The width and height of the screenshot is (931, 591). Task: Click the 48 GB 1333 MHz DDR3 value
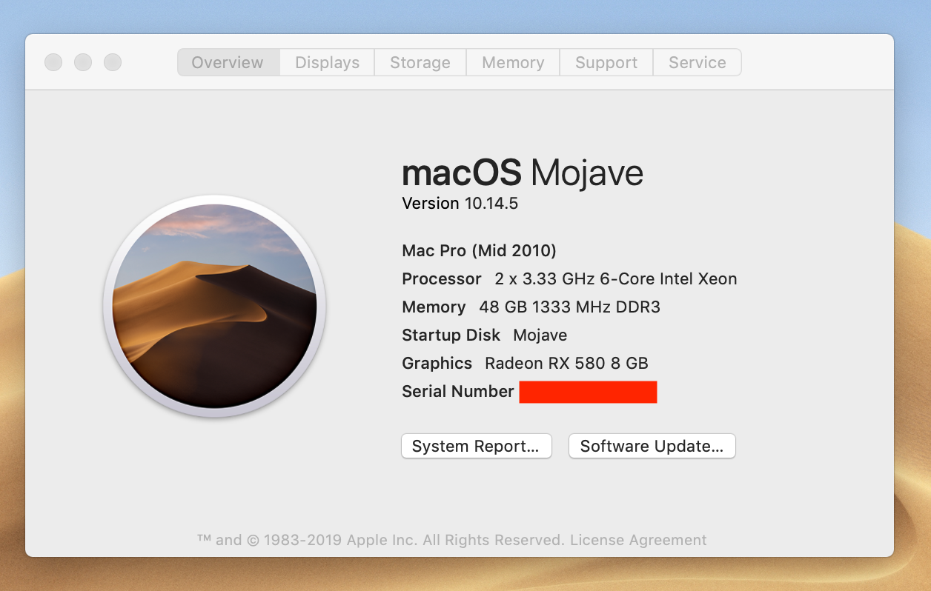coord(569,307)
